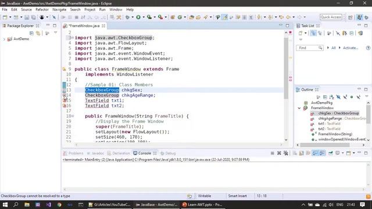
Task: Click the Save All toolbar icon
Action: click(x=34, y=17)
